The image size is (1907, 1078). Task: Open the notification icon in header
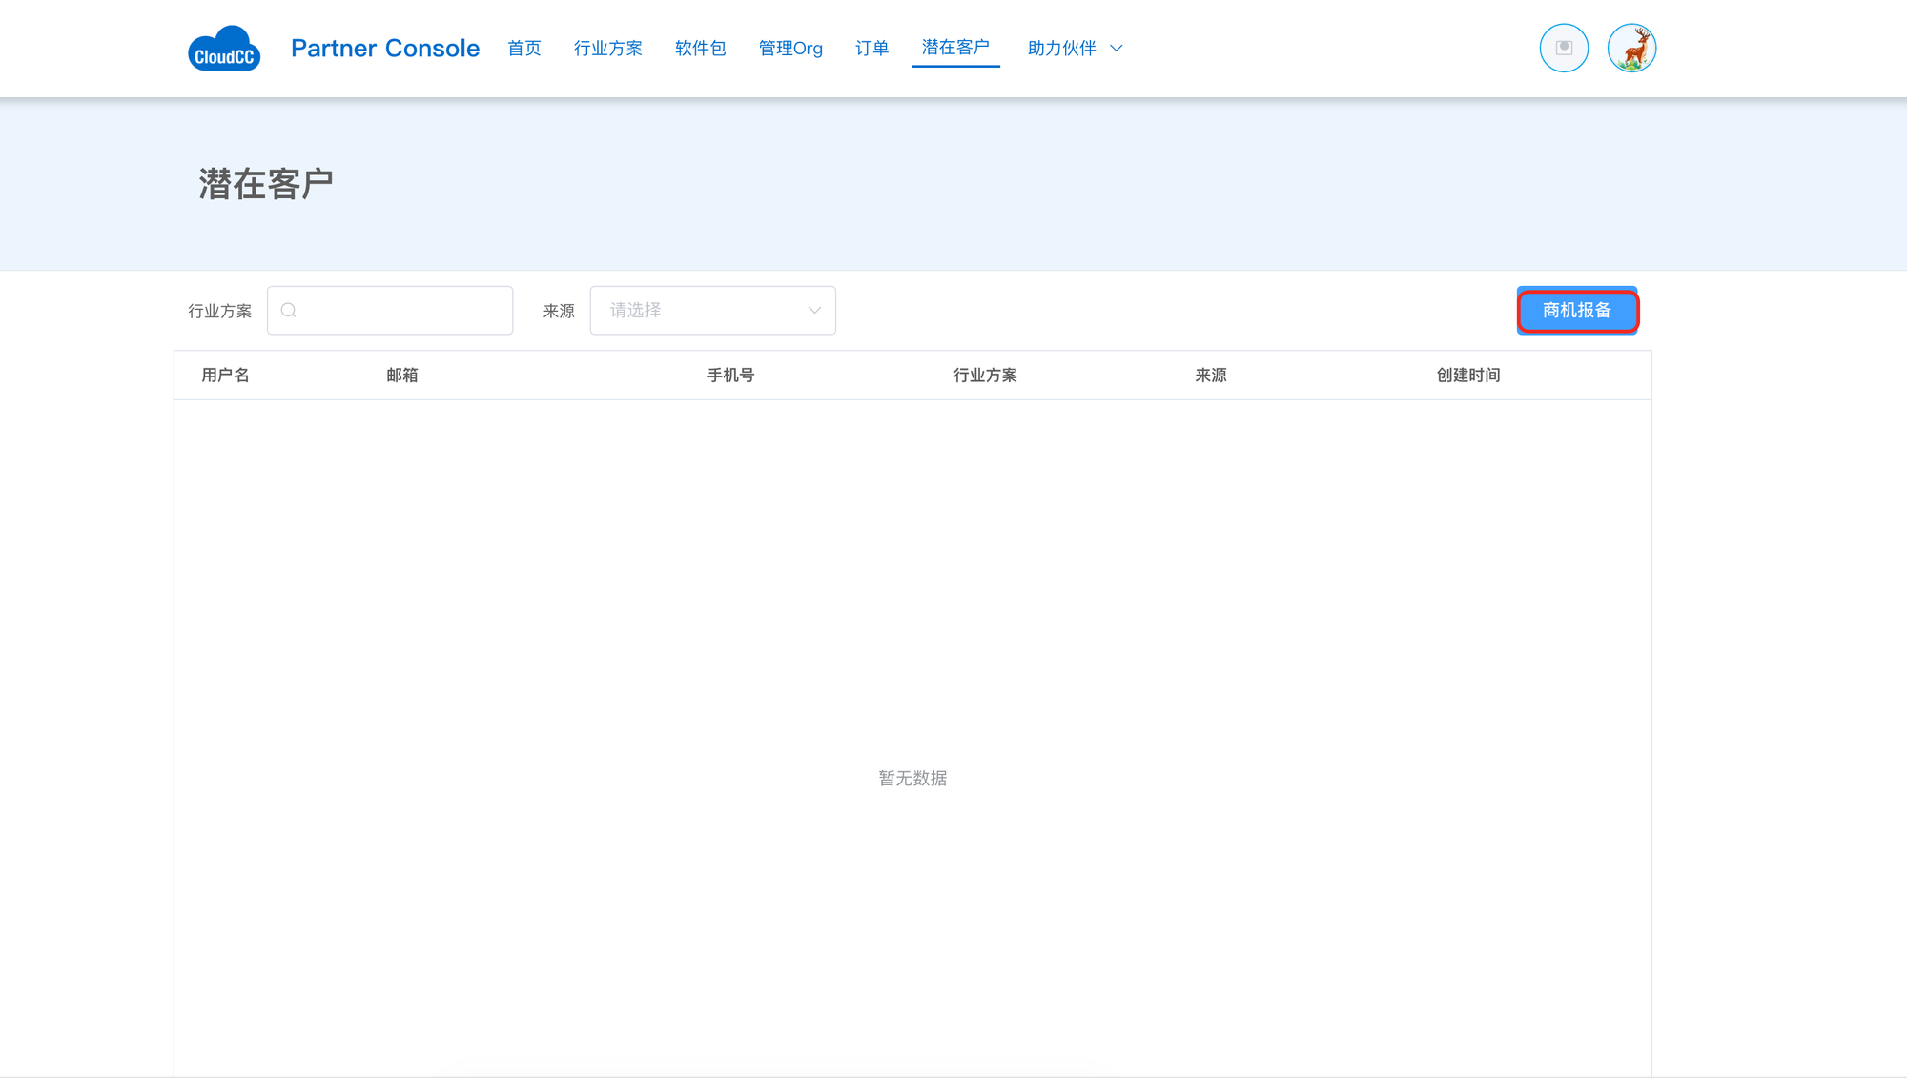(x=1564, y=48)
